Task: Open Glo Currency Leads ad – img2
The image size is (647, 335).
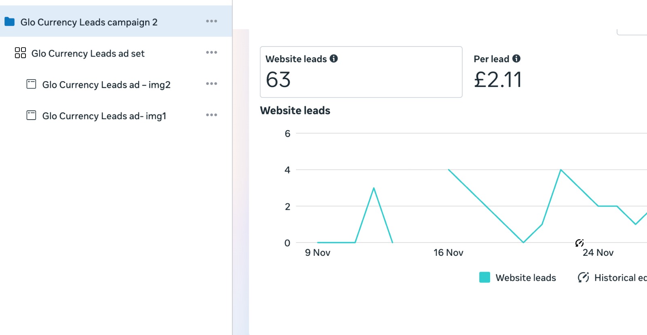Action: [106, 85]
